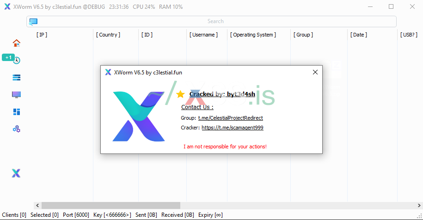This screenshot has width=423, height=220.
Task: Click the window resize grip corner
Action: click(x=420, y=216)
